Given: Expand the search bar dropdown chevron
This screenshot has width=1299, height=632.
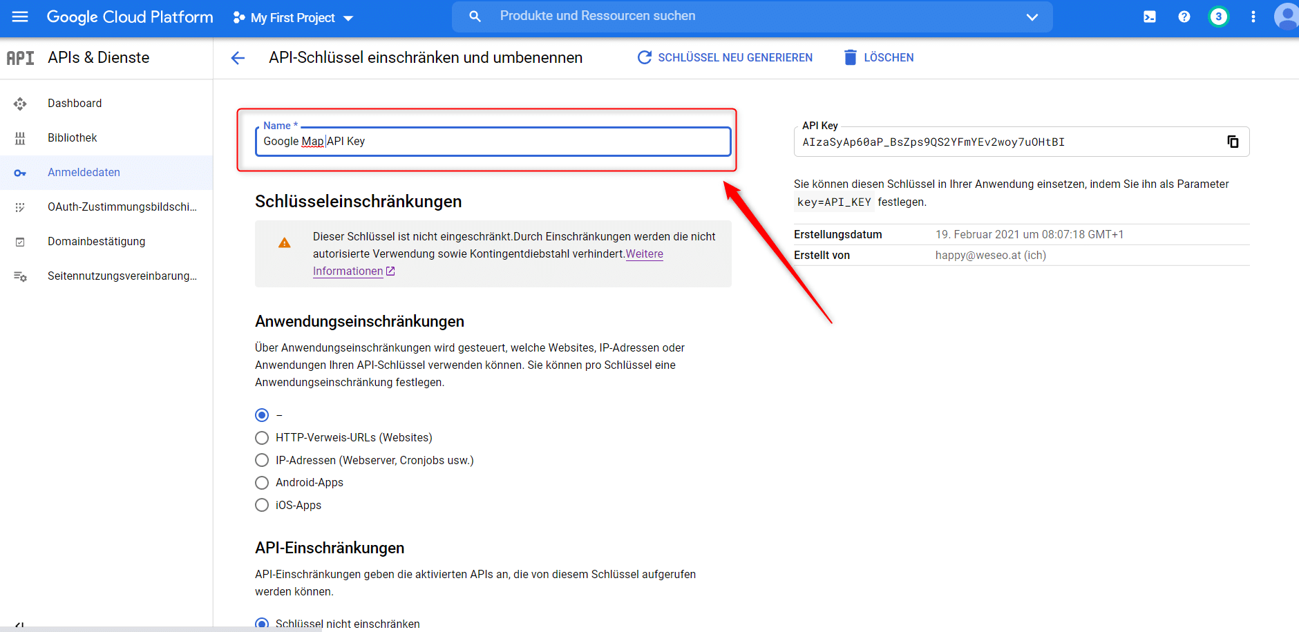Looking at the screenshot, I should [x=1032, y=17].
